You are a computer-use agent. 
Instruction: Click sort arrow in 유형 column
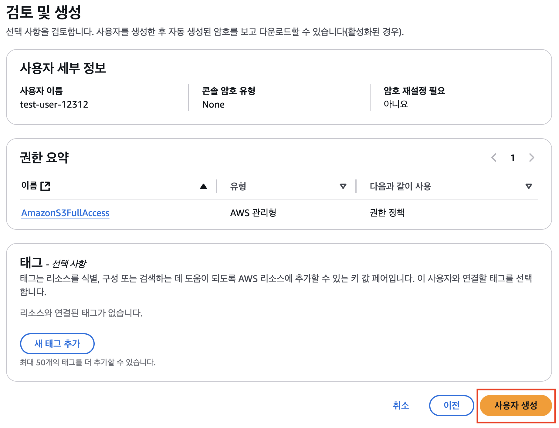343,186
